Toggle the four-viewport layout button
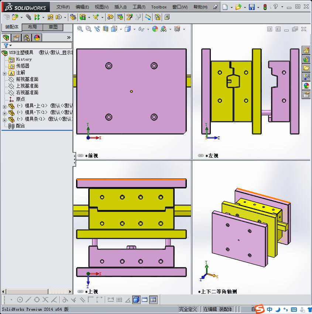 [153, 300]
